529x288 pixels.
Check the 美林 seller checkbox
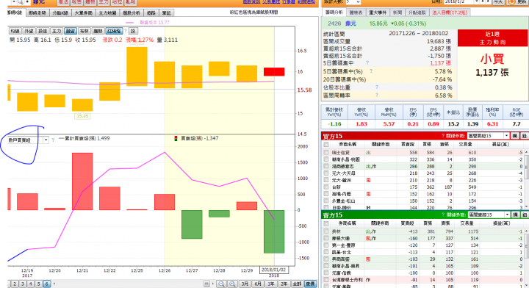326,231
